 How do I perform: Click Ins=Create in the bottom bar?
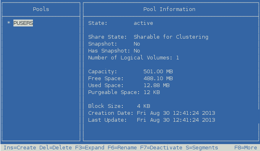(20, 147)
